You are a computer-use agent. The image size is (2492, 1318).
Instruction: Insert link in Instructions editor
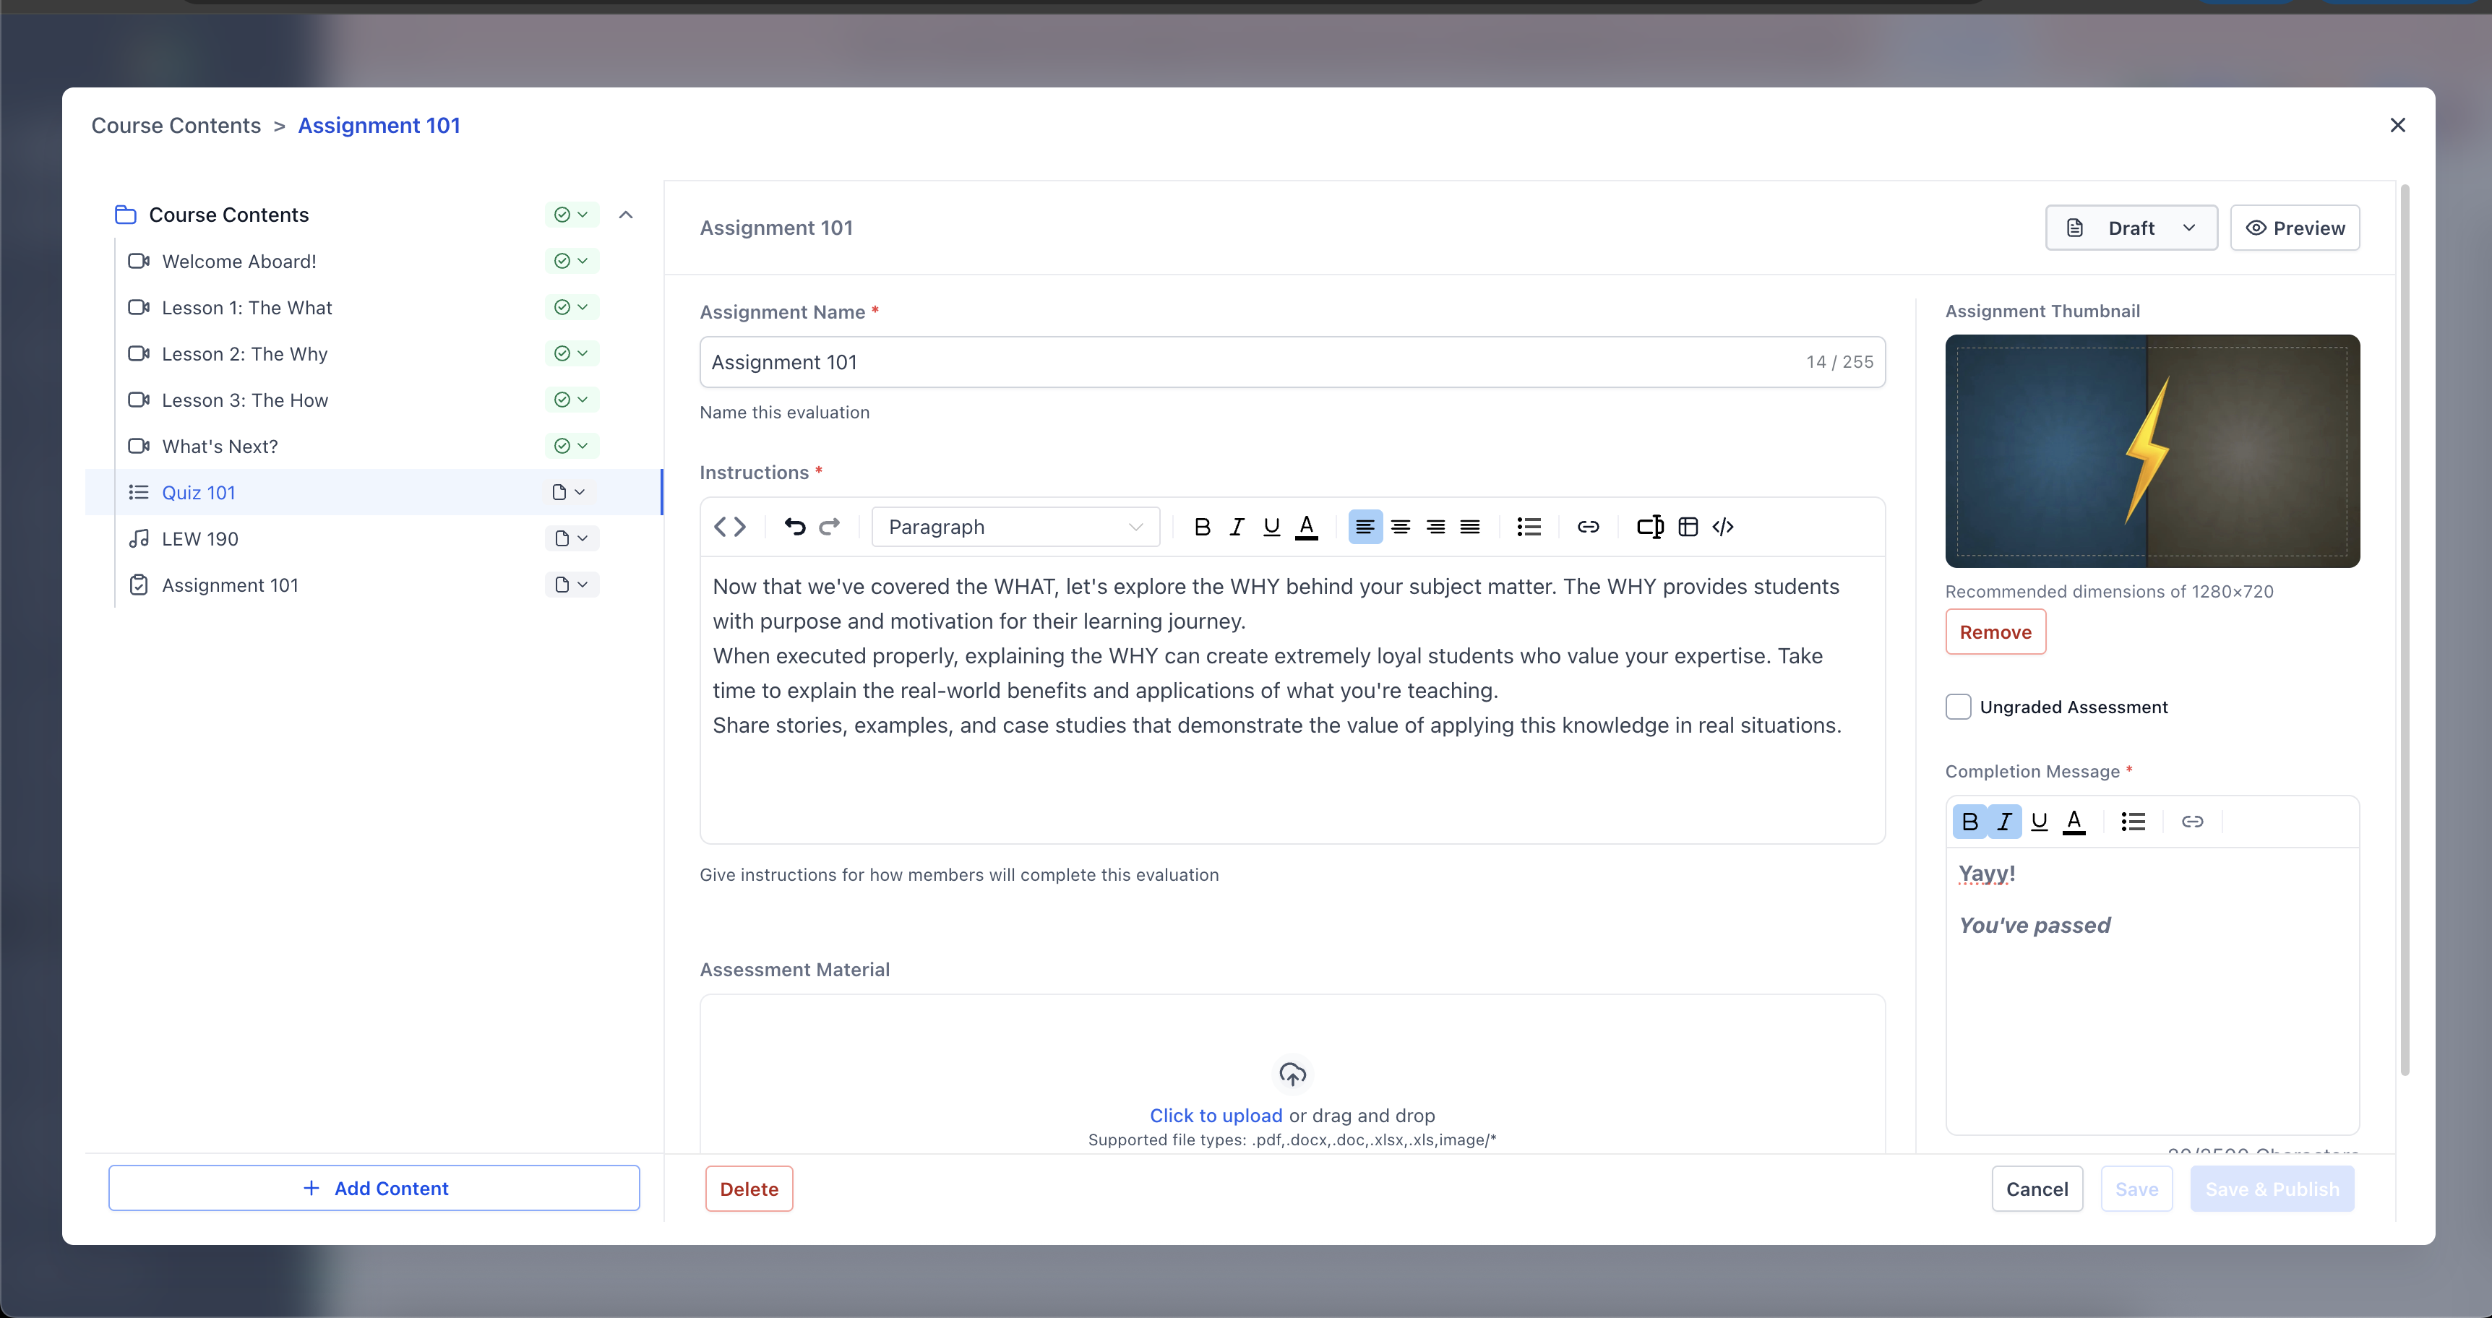coord(1587,526)
